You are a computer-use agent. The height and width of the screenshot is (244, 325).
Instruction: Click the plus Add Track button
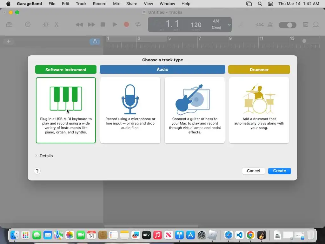9,41
